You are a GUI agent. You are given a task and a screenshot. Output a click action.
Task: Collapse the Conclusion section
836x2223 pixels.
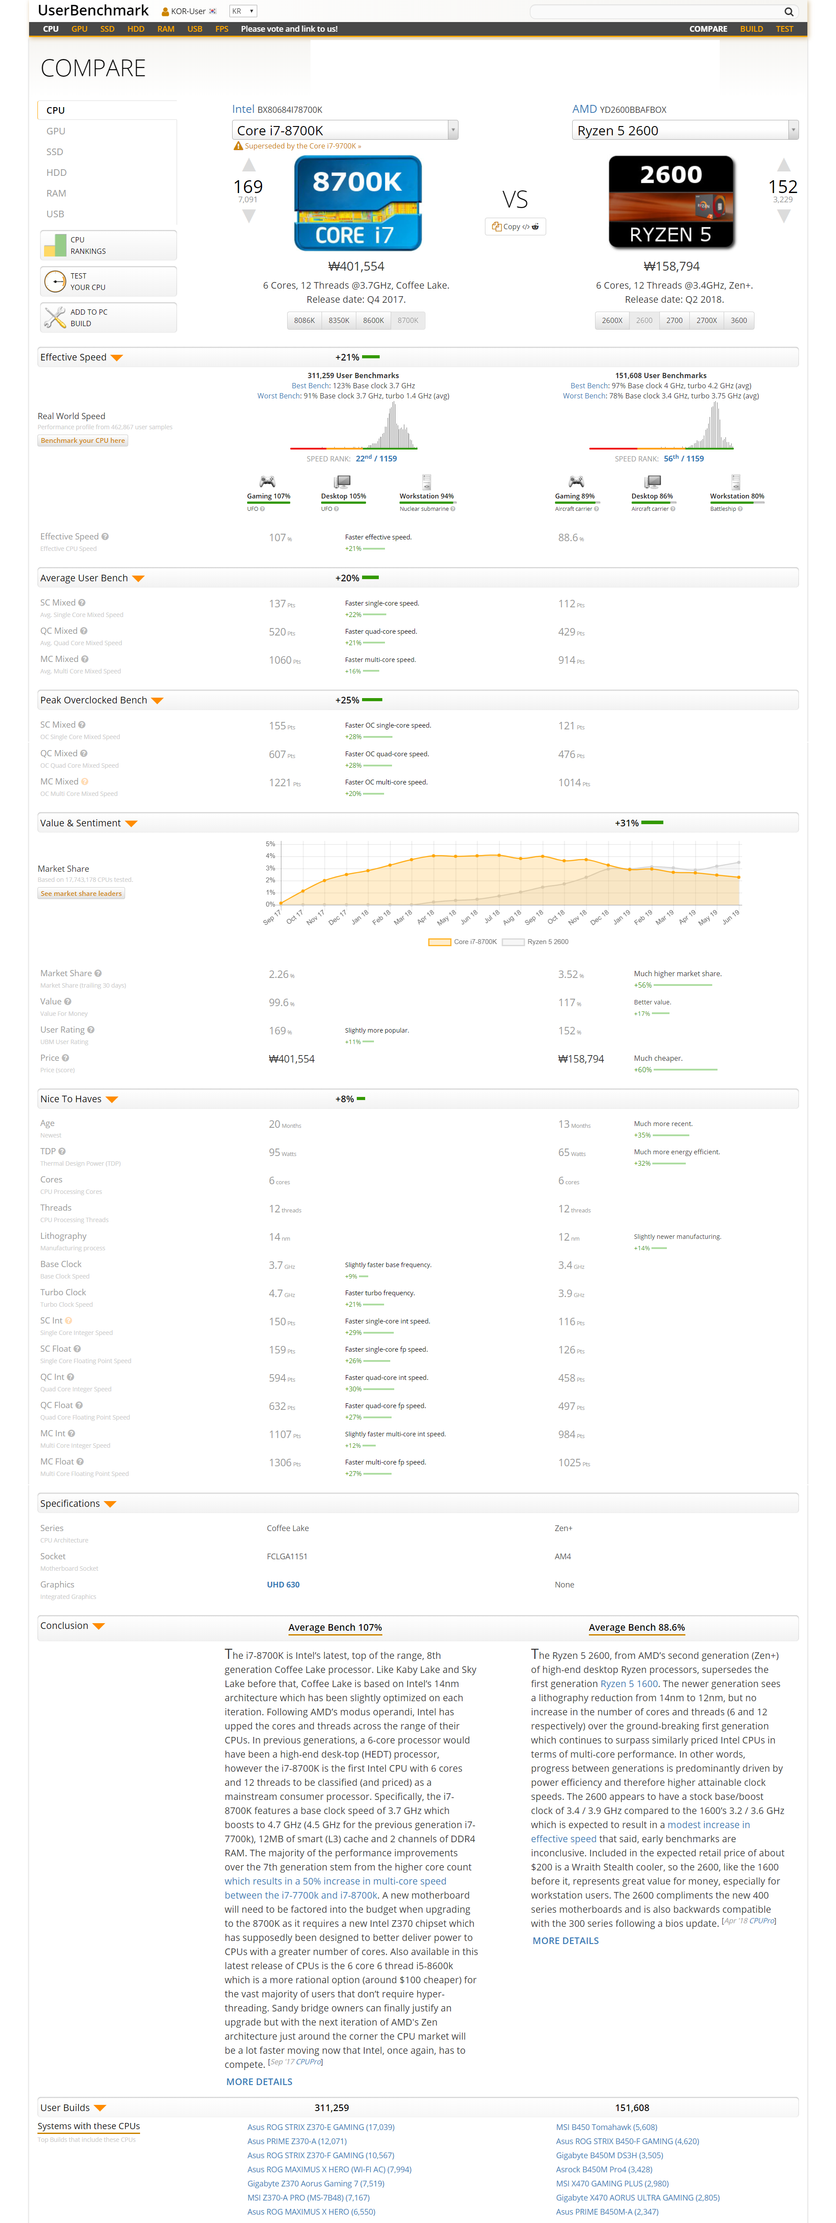click(x=98, y=1627)
